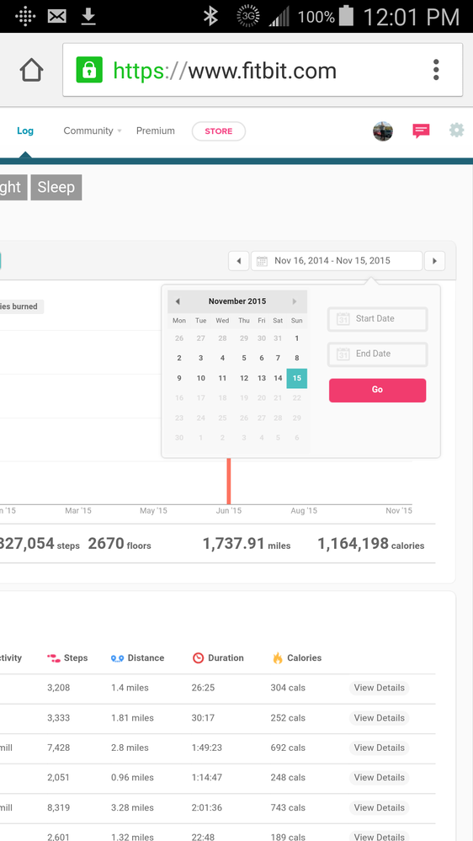Click the orange spike bar in the chart

(x=228, y=481)
